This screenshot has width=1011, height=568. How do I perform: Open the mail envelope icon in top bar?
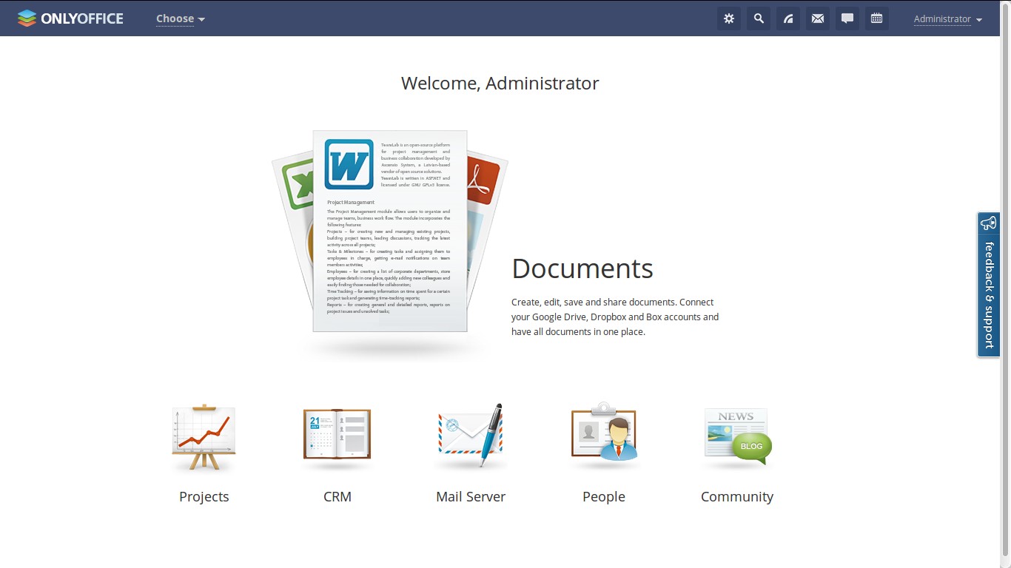pos(818,18)
